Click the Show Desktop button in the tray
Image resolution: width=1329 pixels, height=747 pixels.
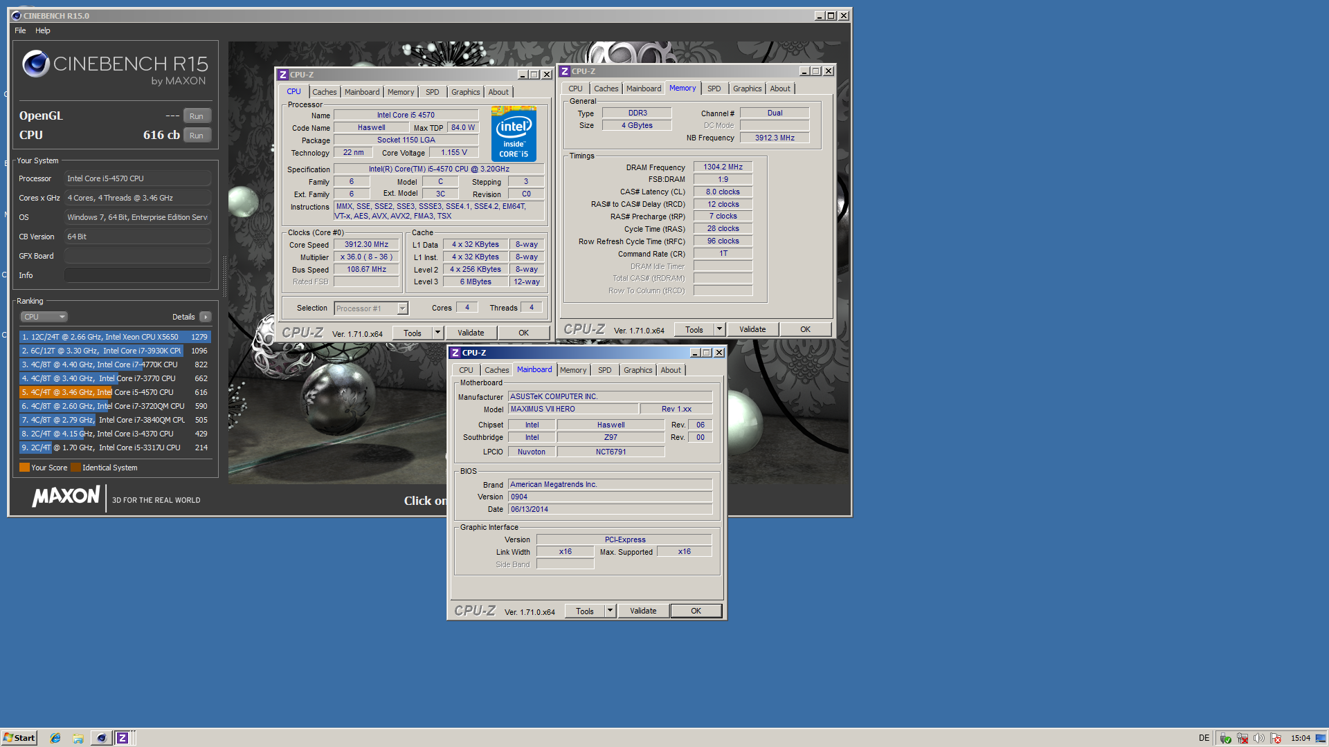point(1321,738)
